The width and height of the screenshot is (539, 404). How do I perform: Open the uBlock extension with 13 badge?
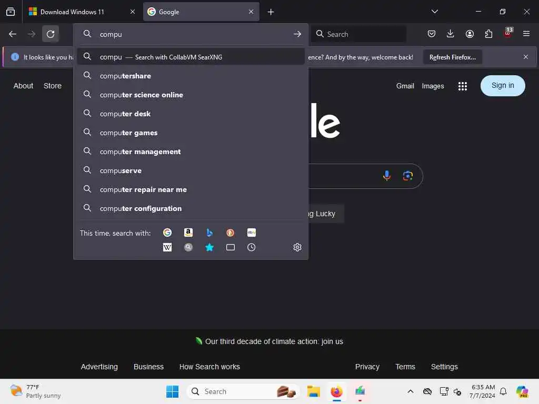(508, 33)
